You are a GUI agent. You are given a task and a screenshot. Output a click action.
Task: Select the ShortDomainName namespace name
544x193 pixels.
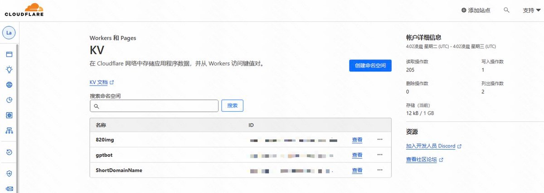coord(119,170)
